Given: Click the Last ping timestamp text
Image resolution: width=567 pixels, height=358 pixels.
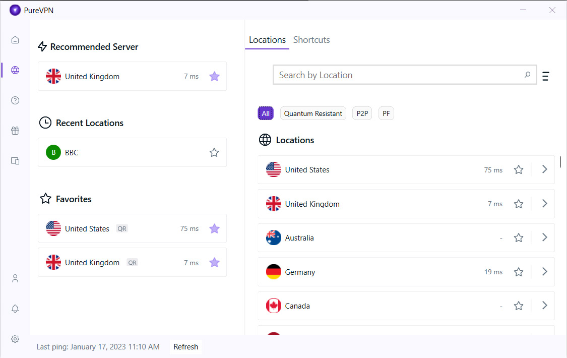Looking at the screenshot, I should 98,347.
